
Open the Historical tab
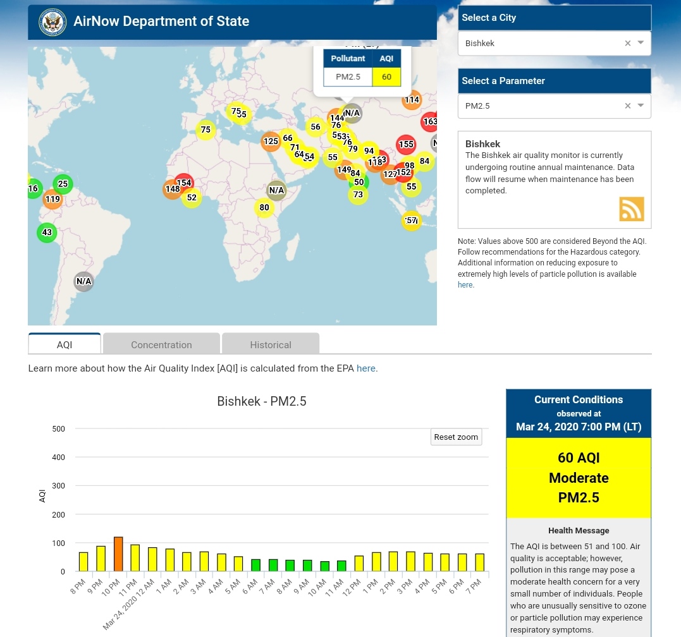coord(271,344)
